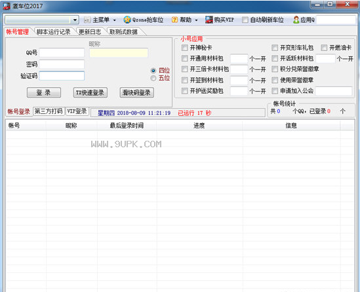
Task: Click the TX快速登录 button
Action: (90, 92)
